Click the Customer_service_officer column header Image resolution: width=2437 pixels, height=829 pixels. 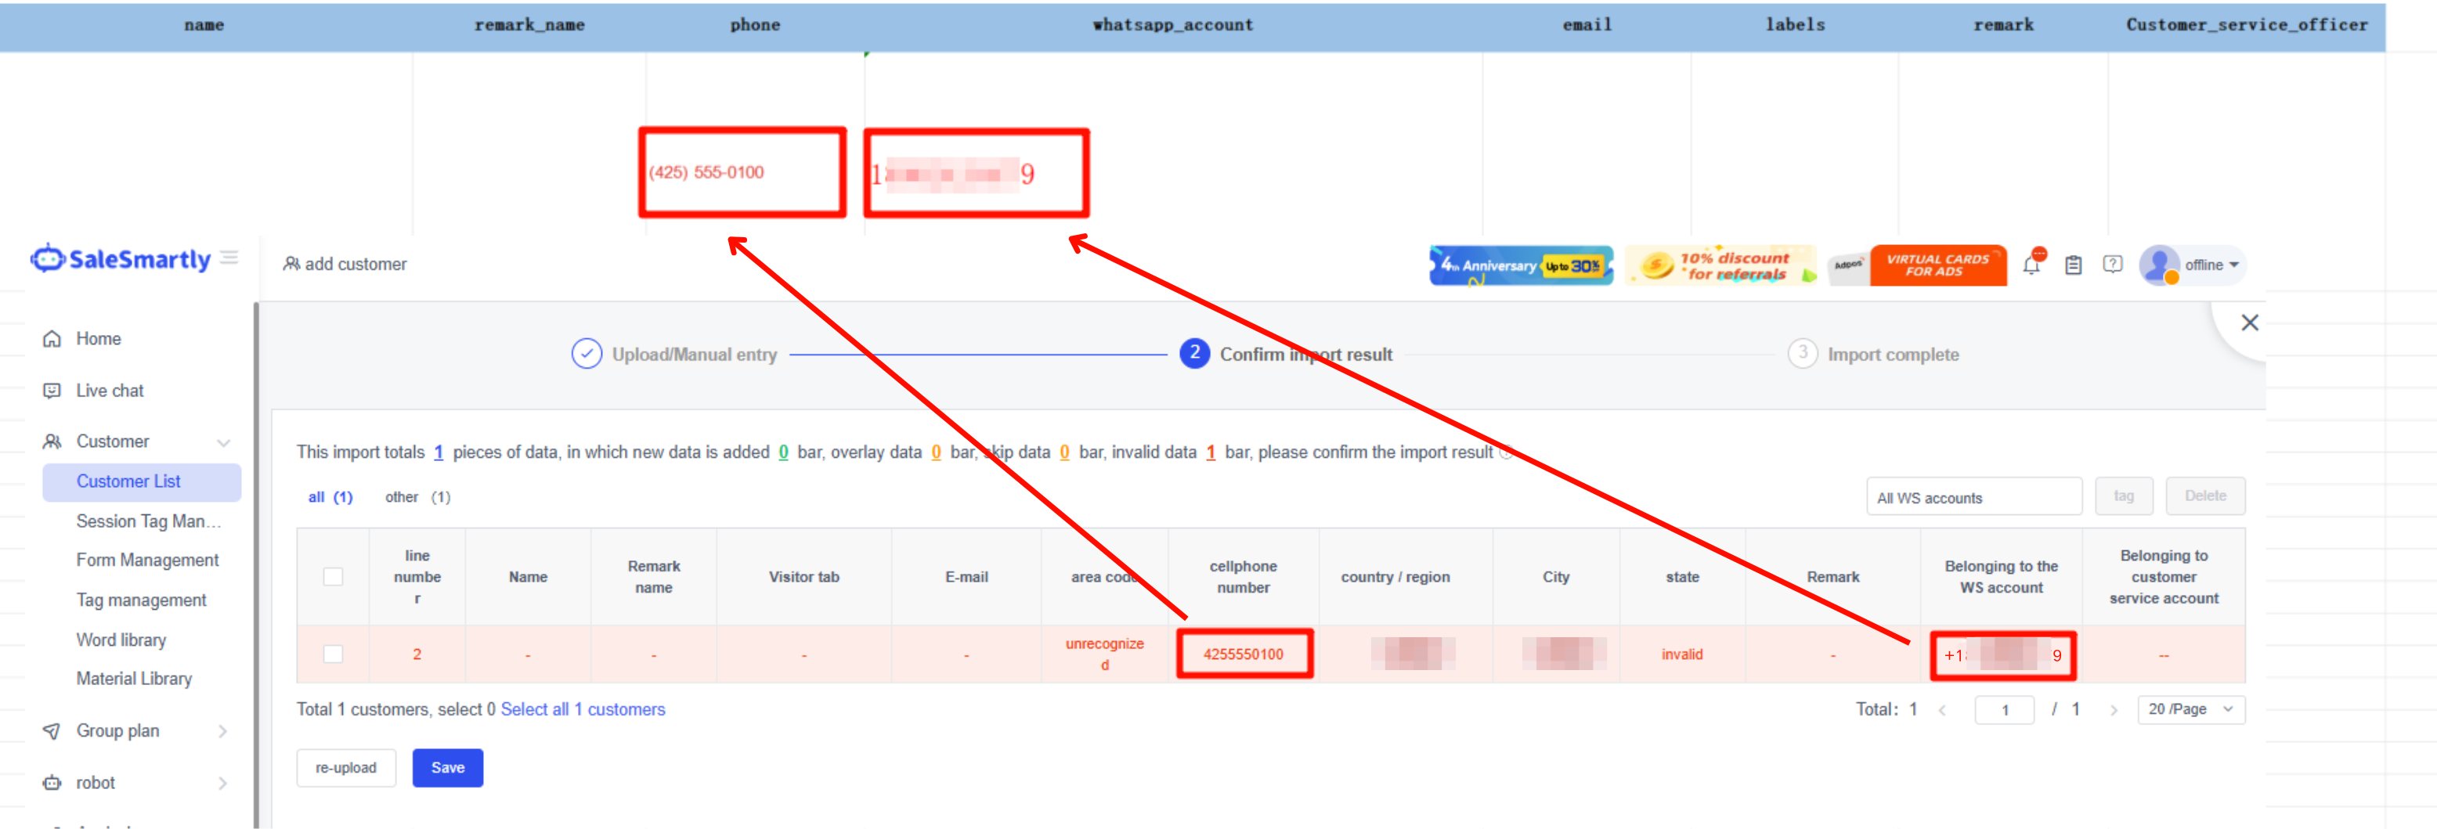click(x=2247, y=26)
